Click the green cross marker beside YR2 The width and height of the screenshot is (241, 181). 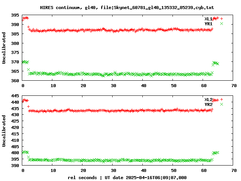tap(221, 104)
